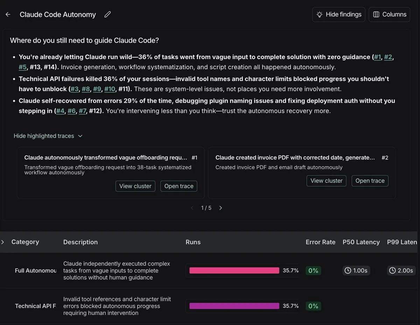This screenshot has height=325, width=420.
Task: Click Technical API row description text
Action: pyautogui.click(x=117, y=306)
